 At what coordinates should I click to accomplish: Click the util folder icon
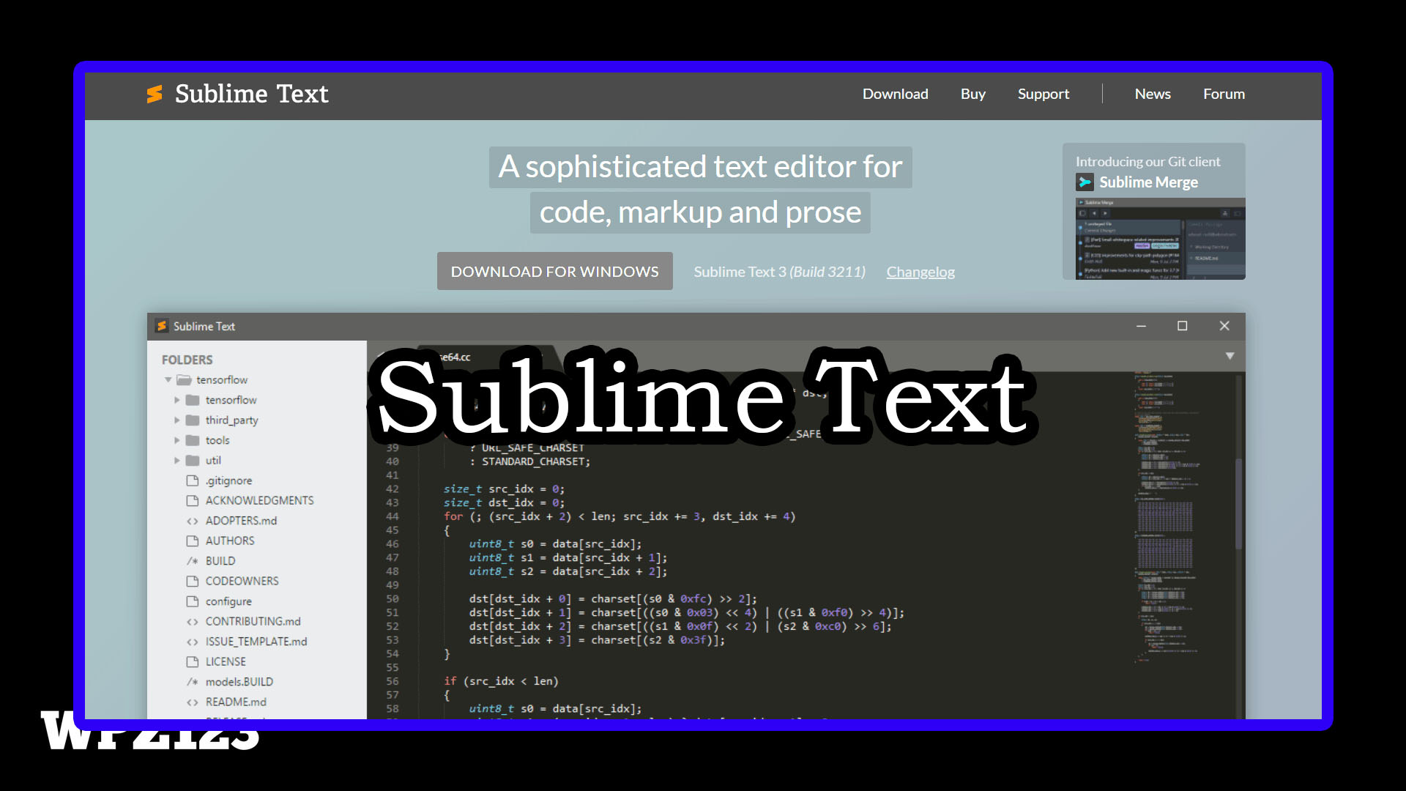193,461
